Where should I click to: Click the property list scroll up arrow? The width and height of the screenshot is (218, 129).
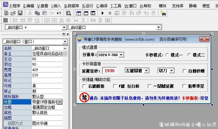tap(65, 49)
